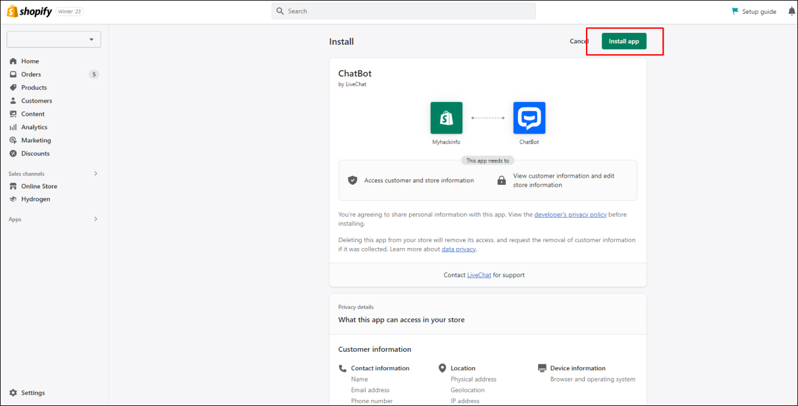Click the Products tag icon
Image resolution: width=798 pixels, height=406 pixels.
coord(13,88)
